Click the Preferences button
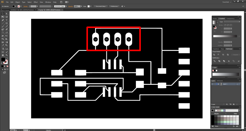This screenshot has width=246, height=131. point(114,6)
